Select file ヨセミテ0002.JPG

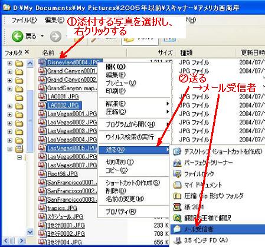[x=66, y=234]
